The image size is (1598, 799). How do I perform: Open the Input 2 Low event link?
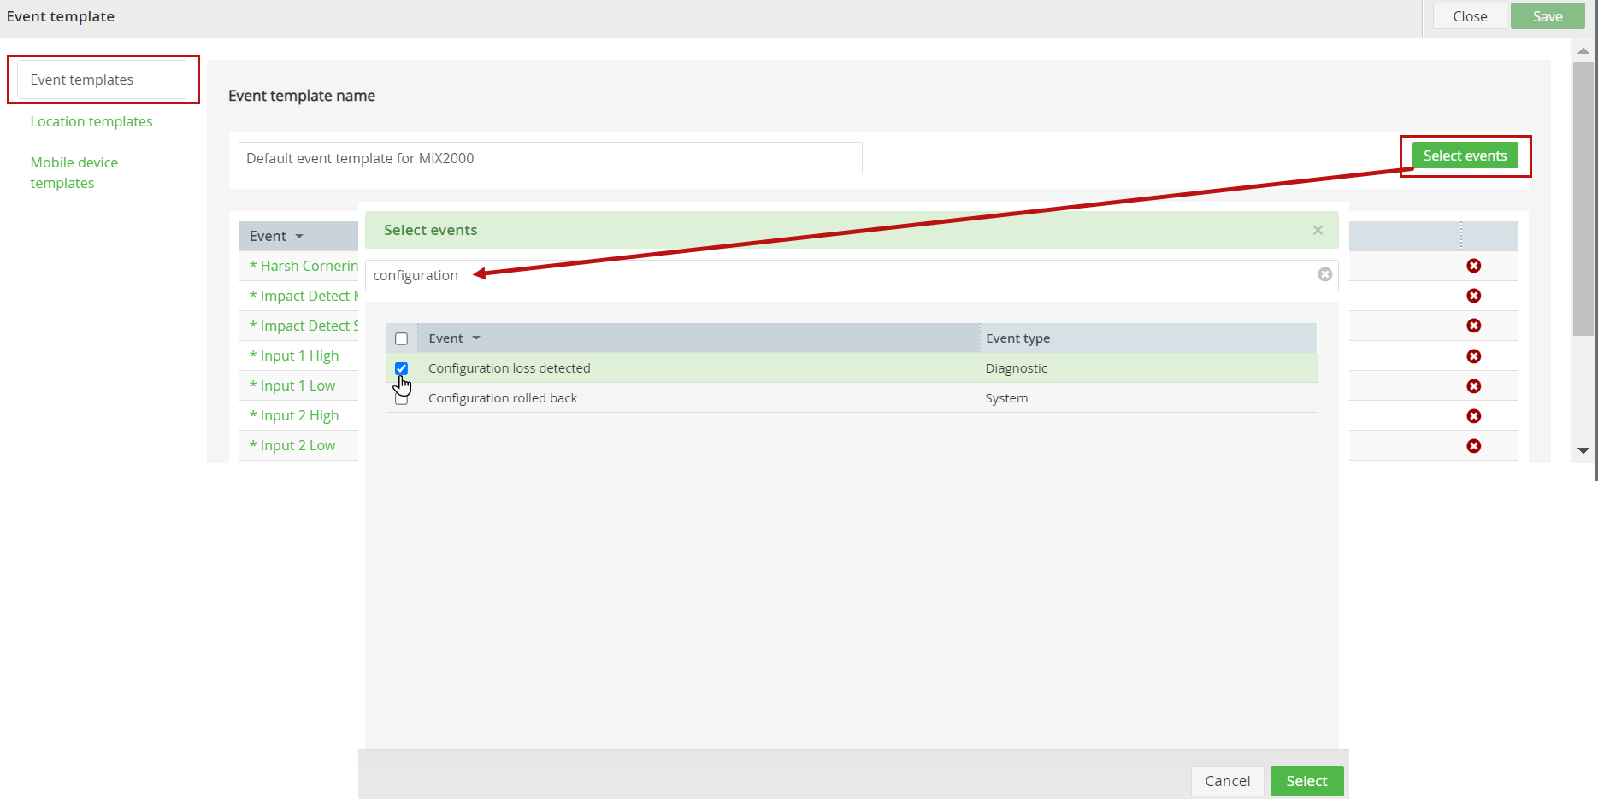[x=292, y=445]
